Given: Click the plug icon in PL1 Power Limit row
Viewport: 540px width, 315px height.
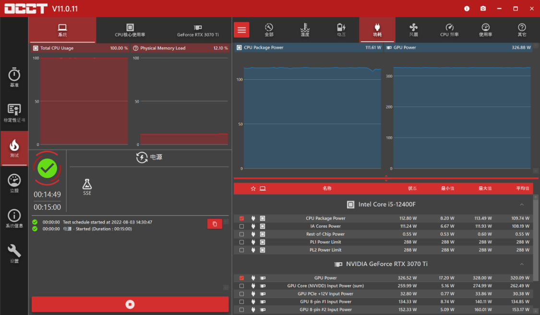Looking at the screenshot, I should [253, 242].
